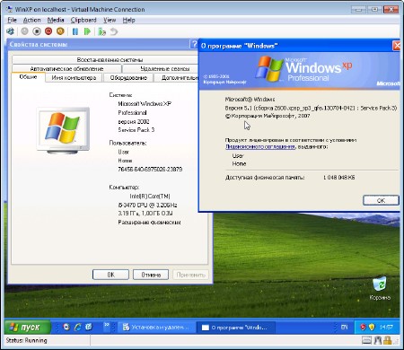Click the first Quick Launch icon
The height and width of the screenshot is (350, 404).
66,327
